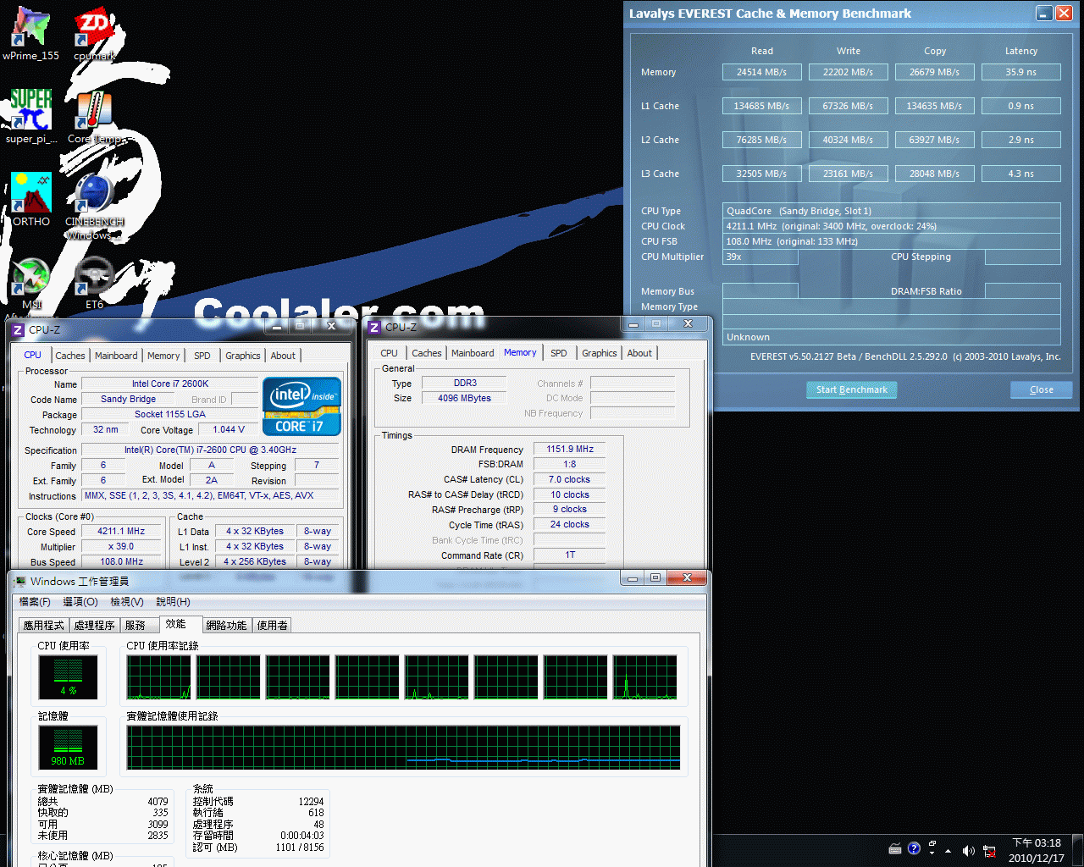Click the memory Type value DDR3
The width and height of the screenshot is (1084, 867).
(465, 383)
